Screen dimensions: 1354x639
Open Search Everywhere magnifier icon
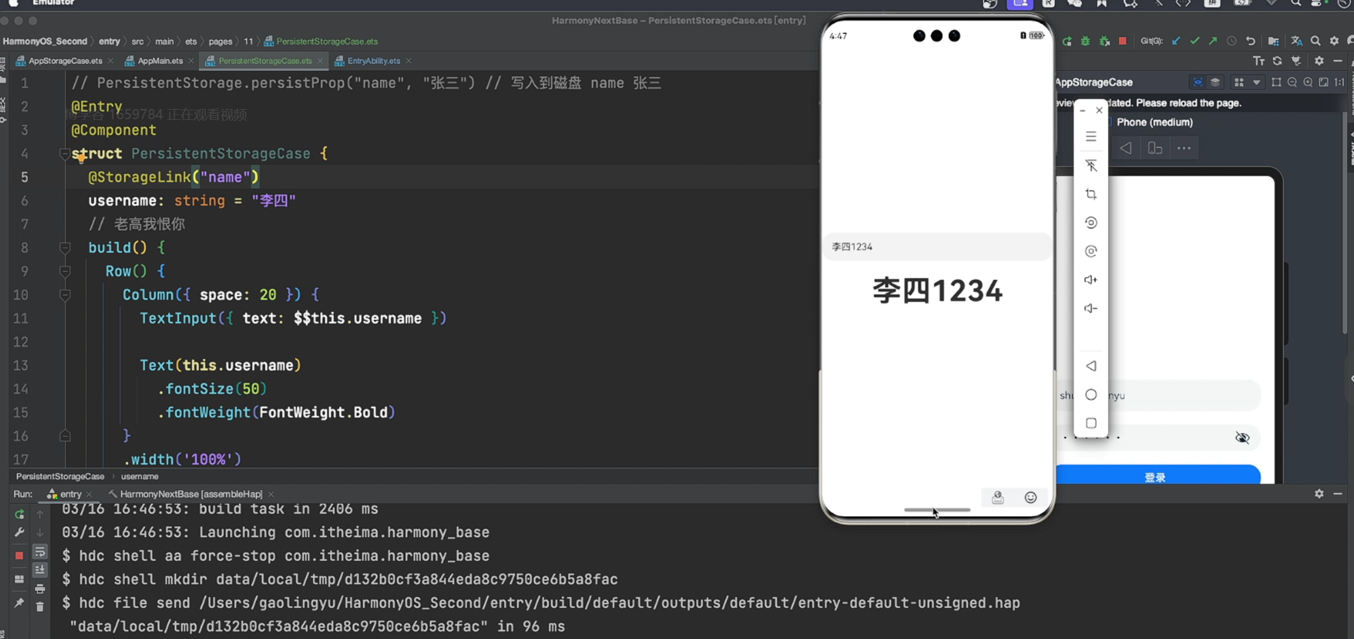click(x=1315, y=41)
